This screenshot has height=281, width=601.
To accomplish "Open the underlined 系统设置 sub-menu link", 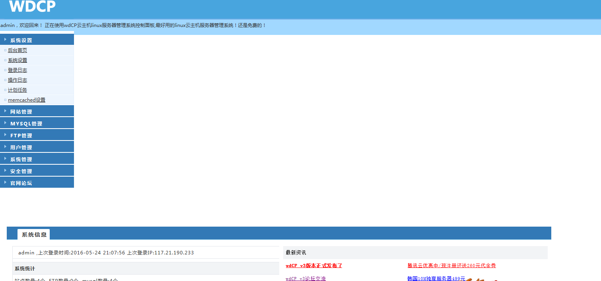I will click(x=18, y=60).
